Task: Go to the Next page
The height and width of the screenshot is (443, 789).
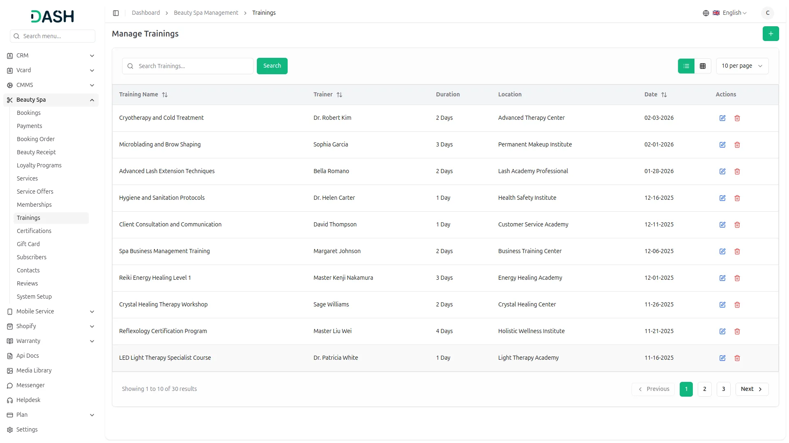Action: (x=751, y=389)
